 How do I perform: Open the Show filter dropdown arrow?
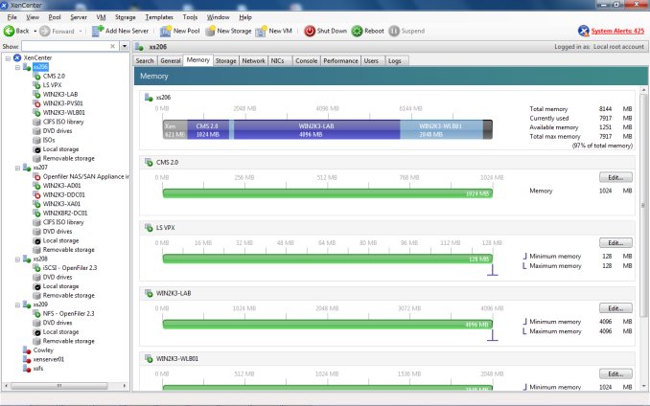(x=125, y=46)
